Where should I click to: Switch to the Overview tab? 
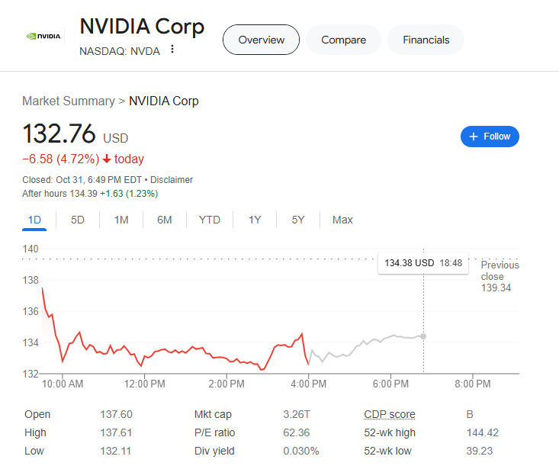(261, 40)
